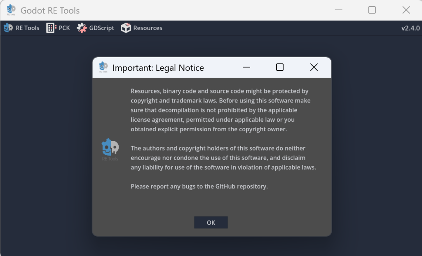Click the 'Important: Legal Notice' title text

158,68
